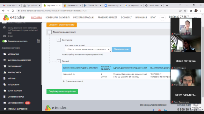Click the Prozorro Market cart icon

(5, 66)
